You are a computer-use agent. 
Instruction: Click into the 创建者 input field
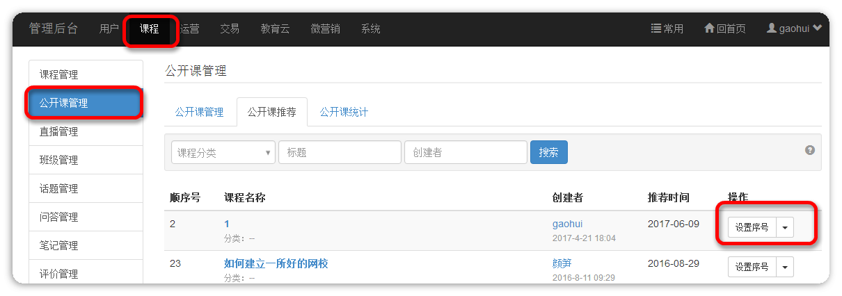(x=465, y=153)
